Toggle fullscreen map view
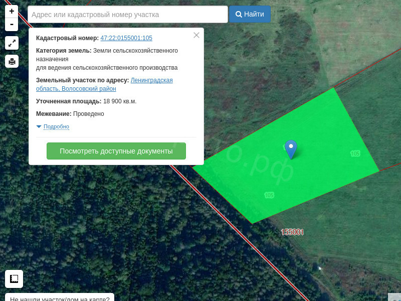401x301 pixels. [12, 43]
